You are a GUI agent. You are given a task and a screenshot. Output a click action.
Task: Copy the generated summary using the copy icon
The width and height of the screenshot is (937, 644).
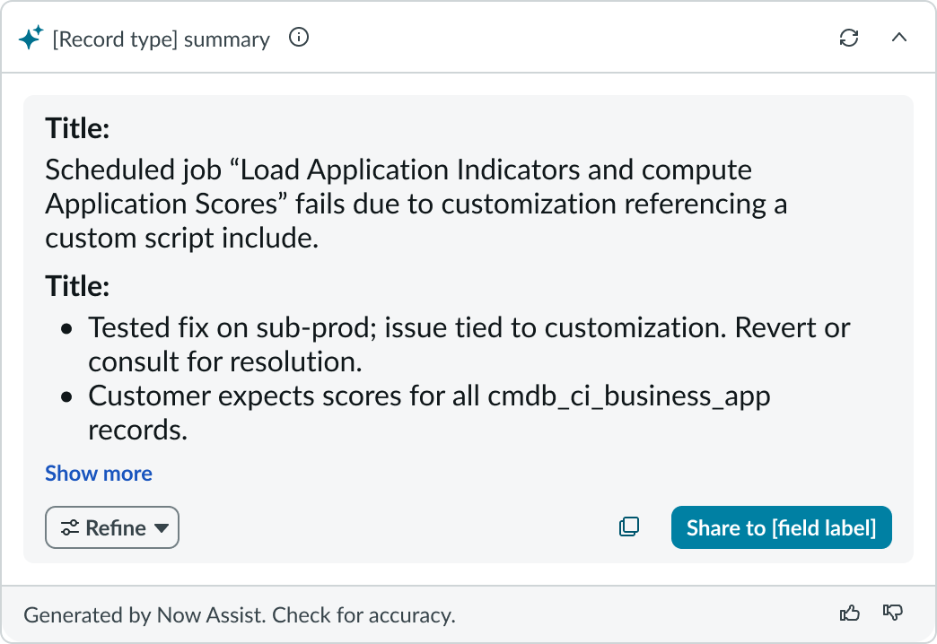point(629,526)
